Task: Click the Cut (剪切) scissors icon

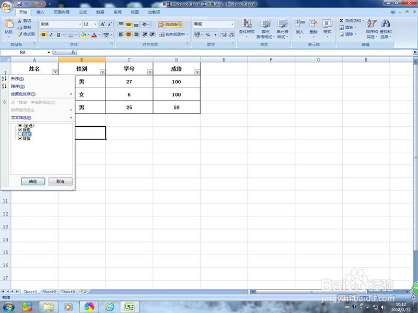Action: coord(20,20)
